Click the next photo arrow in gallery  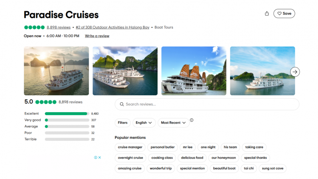pos(295,72)
